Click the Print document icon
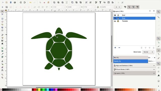 click(x=15, y=2)
